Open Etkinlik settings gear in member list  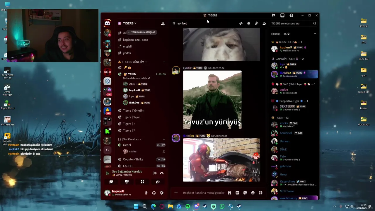coord(289,34)
